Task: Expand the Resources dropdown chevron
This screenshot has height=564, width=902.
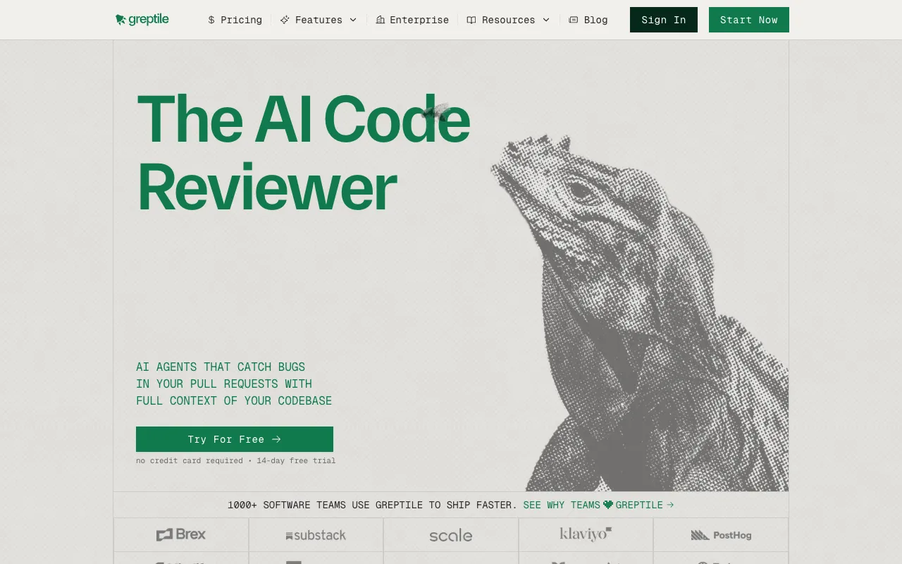Action: pyautogui.click(x=545, y=20)
